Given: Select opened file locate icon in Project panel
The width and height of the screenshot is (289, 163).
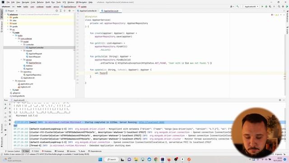Looking at the screenshot, I should 56,11.
